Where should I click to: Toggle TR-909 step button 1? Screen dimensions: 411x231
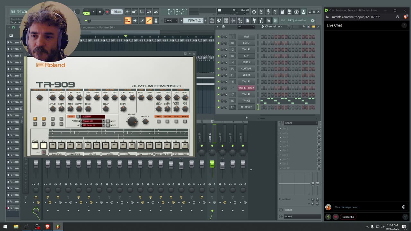[52, 145]
